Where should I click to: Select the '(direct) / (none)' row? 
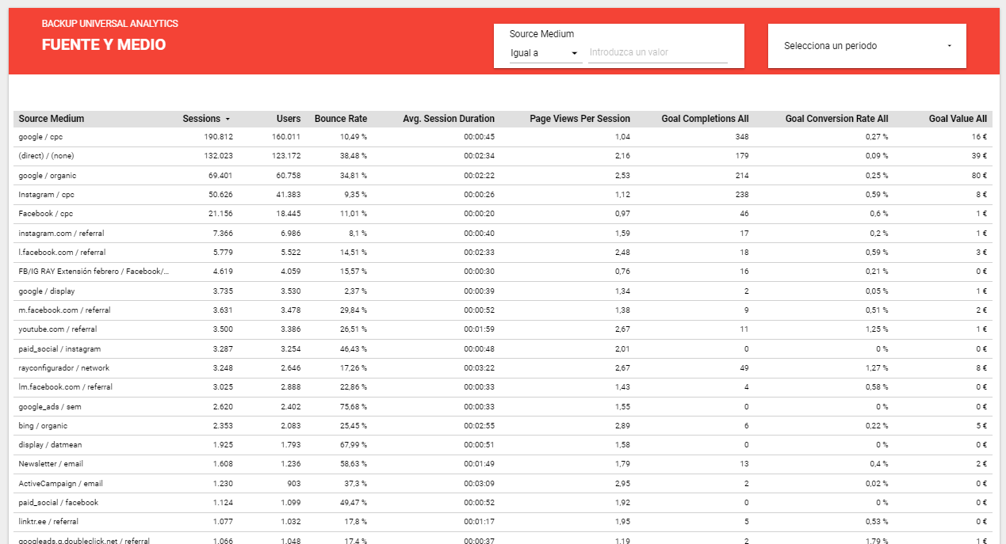click(x=503, y=156)
